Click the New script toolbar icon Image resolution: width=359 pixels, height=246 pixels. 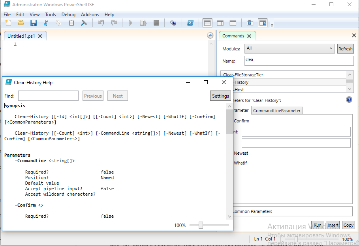point(8,23)
